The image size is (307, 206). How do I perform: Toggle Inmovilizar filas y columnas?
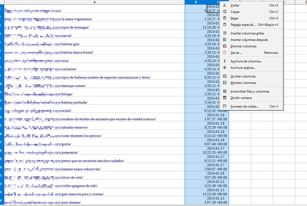coord(250,91)
